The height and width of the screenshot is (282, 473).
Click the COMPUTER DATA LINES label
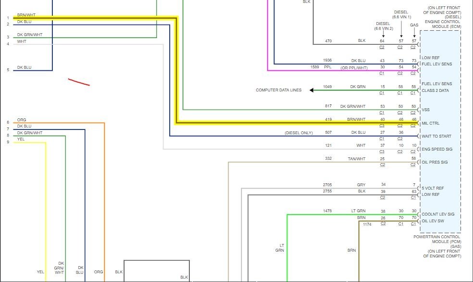pos(278,90)
